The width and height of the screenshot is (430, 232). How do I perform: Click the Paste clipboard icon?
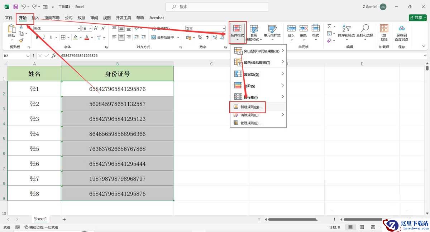pos(11,29)
